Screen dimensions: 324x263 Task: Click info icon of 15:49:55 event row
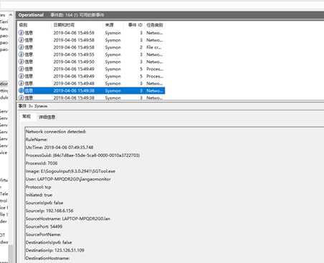(x=21, y=54)
